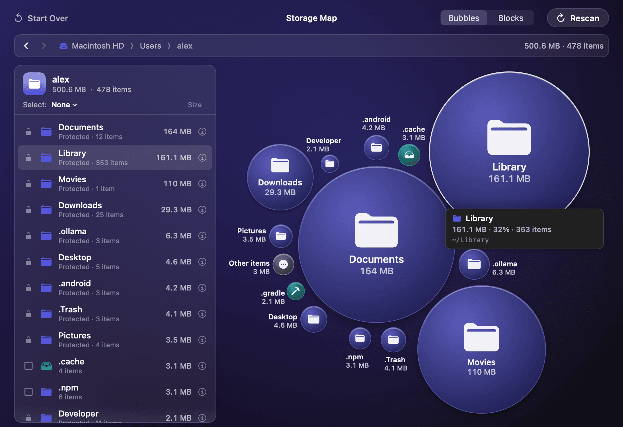The height and width of the screenshot is (427, 623).
Task: Switch to Bubbles view
Action: pos(463,18)
